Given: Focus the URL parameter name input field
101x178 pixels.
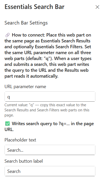Looking at the screenshot, I should [x=50, y=97].
